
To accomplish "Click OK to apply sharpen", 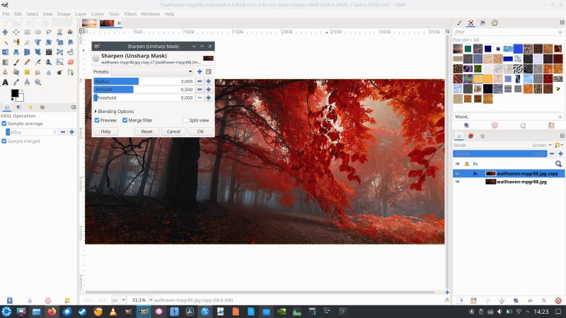I will click(200, 131).
